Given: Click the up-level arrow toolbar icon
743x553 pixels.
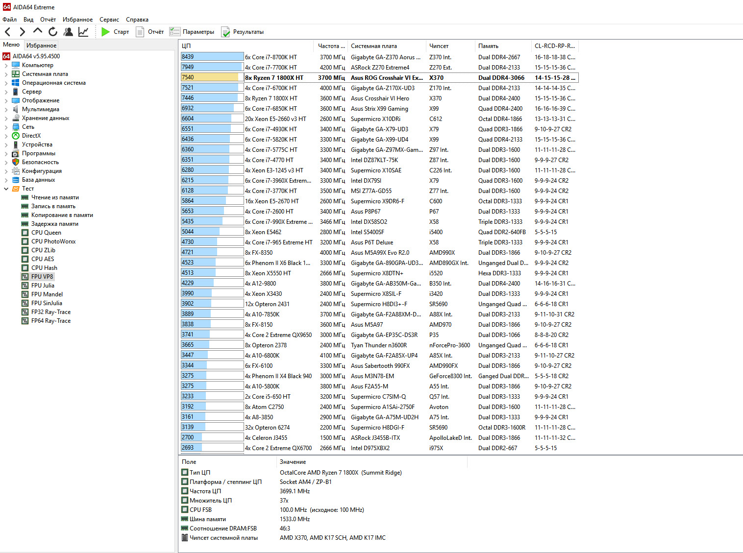Looking at the screenshot, I should pos(38,31).
